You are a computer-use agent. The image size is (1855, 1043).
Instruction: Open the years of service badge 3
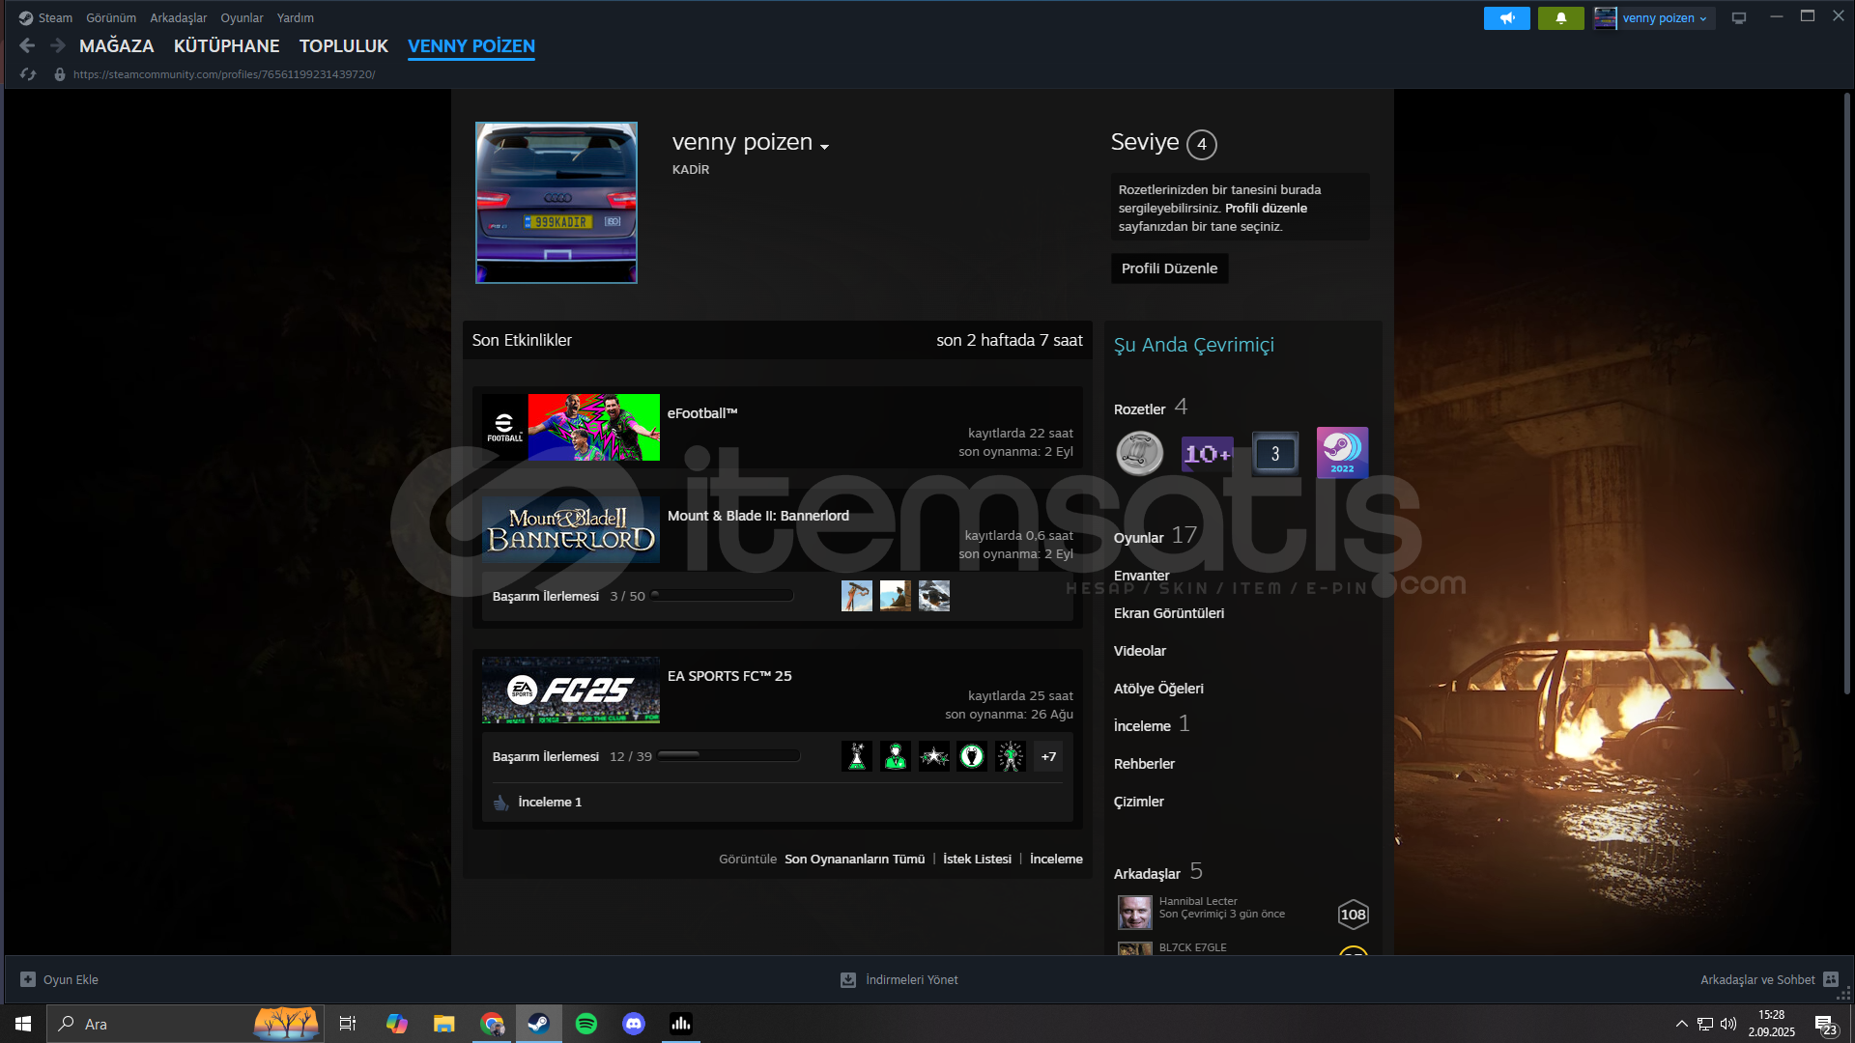point(1275,453)
